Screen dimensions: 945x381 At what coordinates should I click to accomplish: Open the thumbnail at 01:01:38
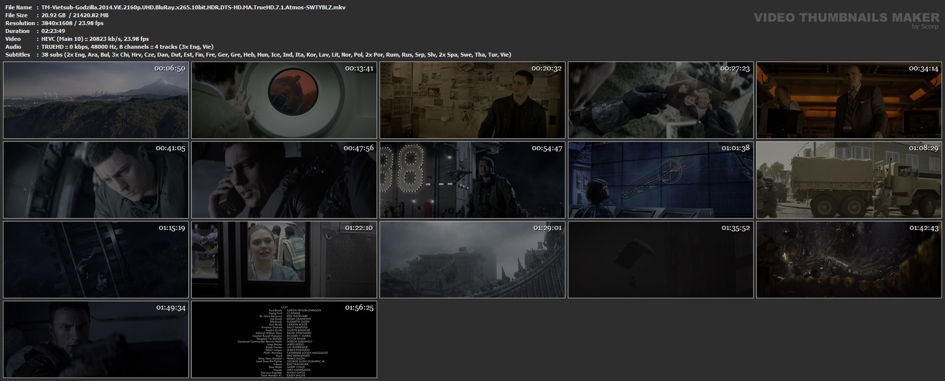point(661,180)
